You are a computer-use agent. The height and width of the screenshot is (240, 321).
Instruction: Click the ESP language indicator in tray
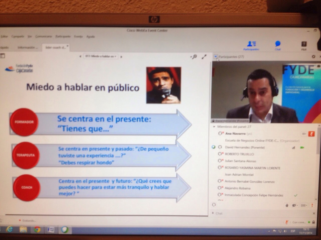click(x=293, y=231)
